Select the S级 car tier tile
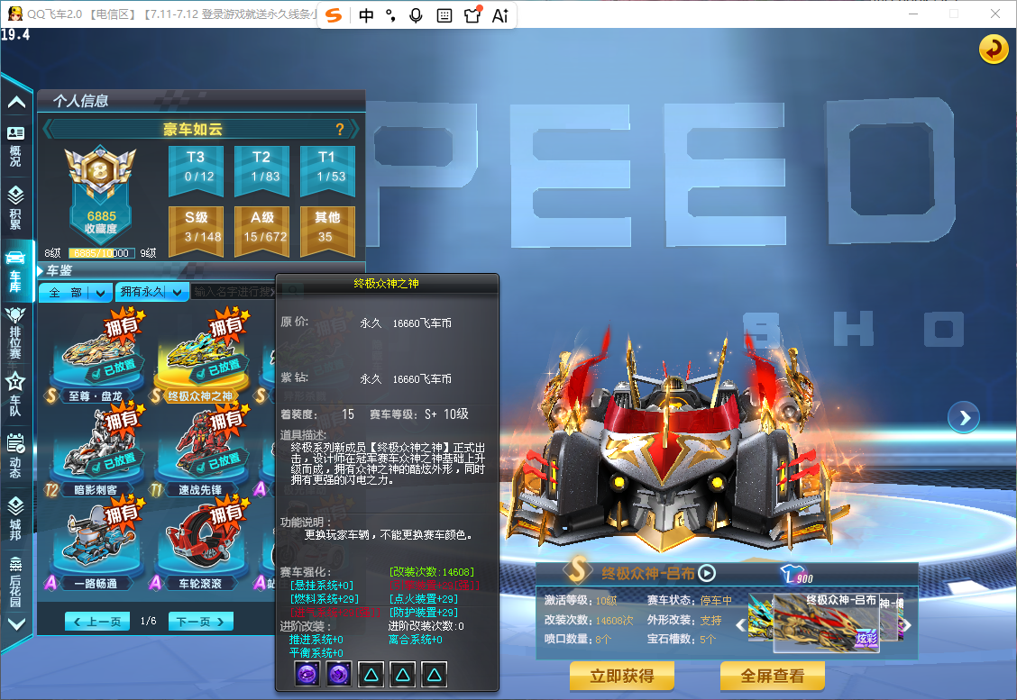1017x700 pixels. click(197, 231)
